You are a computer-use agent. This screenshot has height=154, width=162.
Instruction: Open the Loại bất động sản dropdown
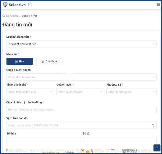[81, 44]
